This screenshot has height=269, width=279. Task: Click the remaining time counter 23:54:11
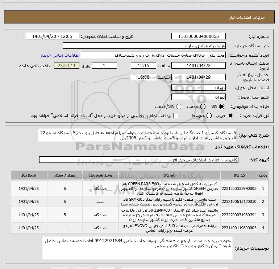tap(67, 65)
